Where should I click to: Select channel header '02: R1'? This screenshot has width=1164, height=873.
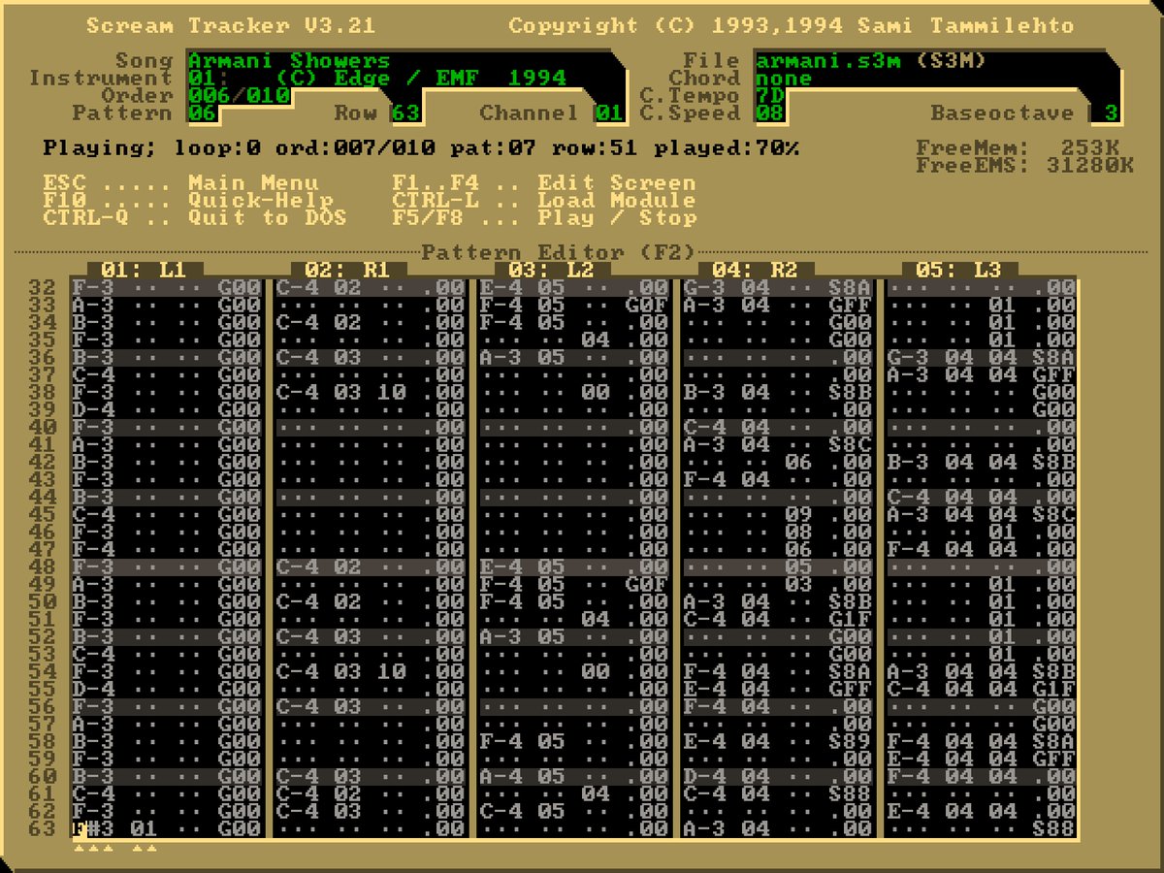coord(348,270)
